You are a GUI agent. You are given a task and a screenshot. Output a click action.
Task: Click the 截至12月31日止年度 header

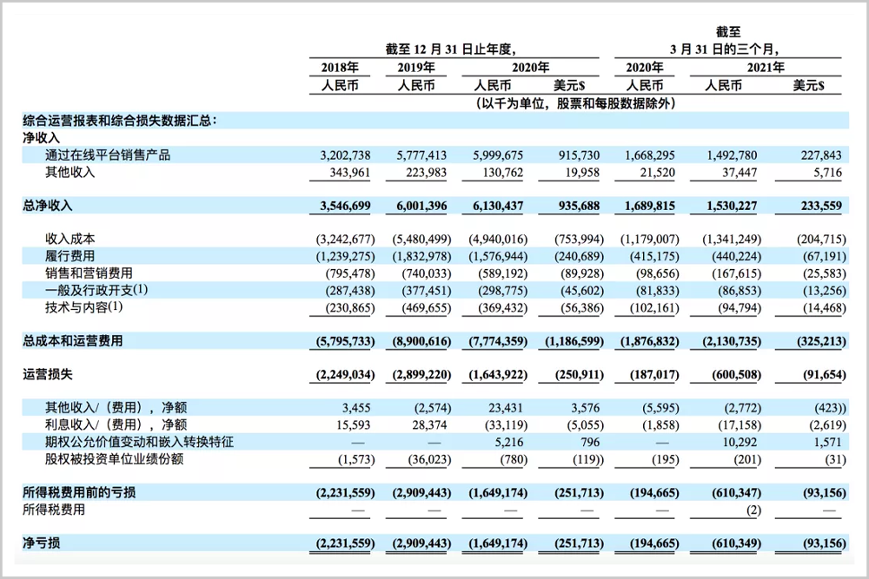(451, 49)
